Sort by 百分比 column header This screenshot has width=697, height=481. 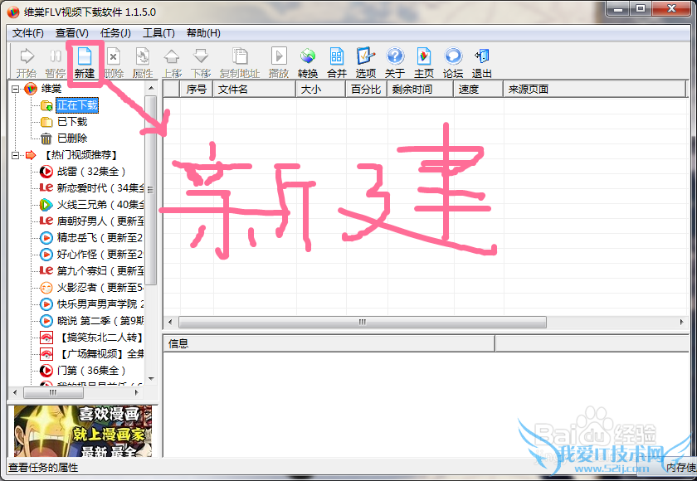coord(366,90)
